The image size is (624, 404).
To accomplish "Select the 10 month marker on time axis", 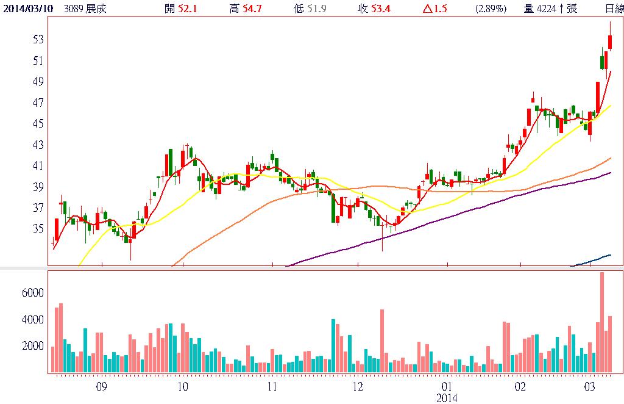I will click(x=182, y=387).
